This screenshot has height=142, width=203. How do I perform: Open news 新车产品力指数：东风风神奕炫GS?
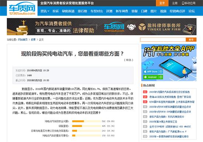pyautogui.click(x=166, y=117)
